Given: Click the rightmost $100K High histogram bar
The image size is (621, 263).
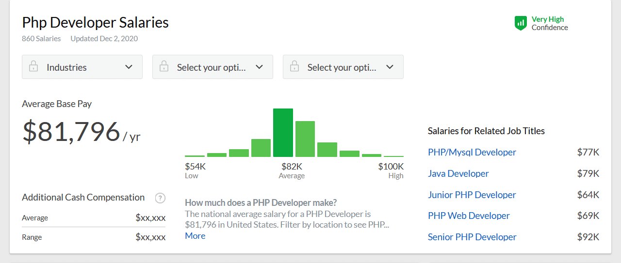Looking at the screenshot, I should click(393, 156).
